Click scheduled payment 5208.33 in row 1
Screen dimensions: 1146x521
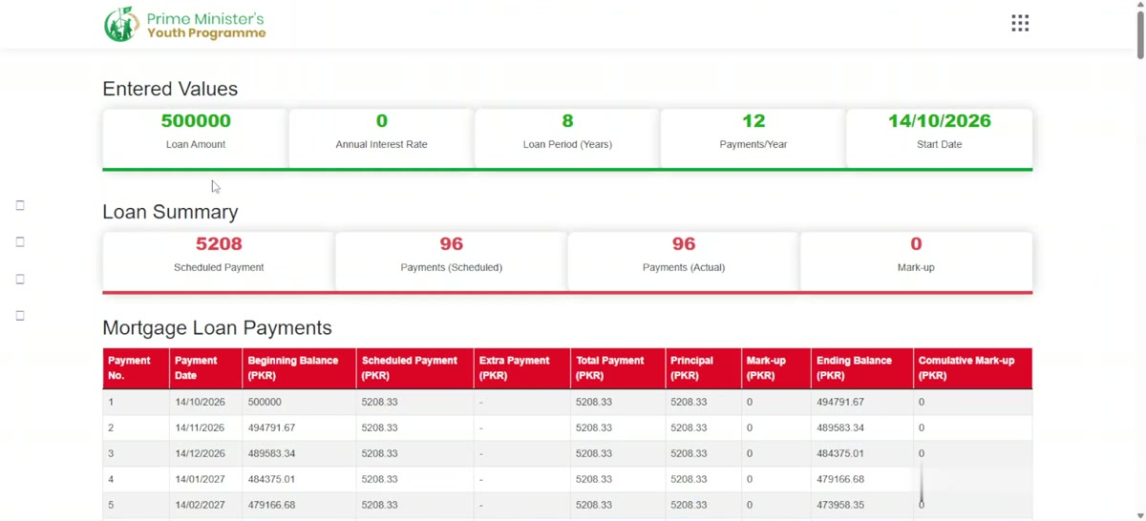pyautogui.click(x=379, y=403)
